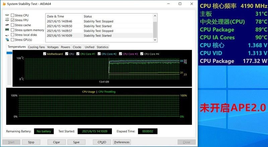Click the CPU Throttling graph label
Screen dimensions: 268x147
(107, 92)
